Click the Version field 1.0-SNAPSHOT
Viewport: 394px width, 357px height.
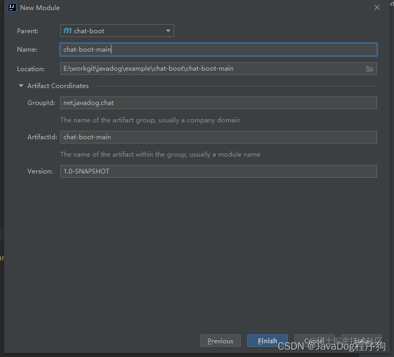point(219,171)
